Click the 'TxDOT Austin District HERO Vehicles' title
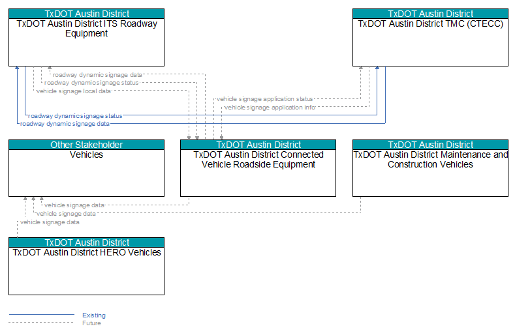The height and width of the screenshot is (335, 515). click(87, 252)
